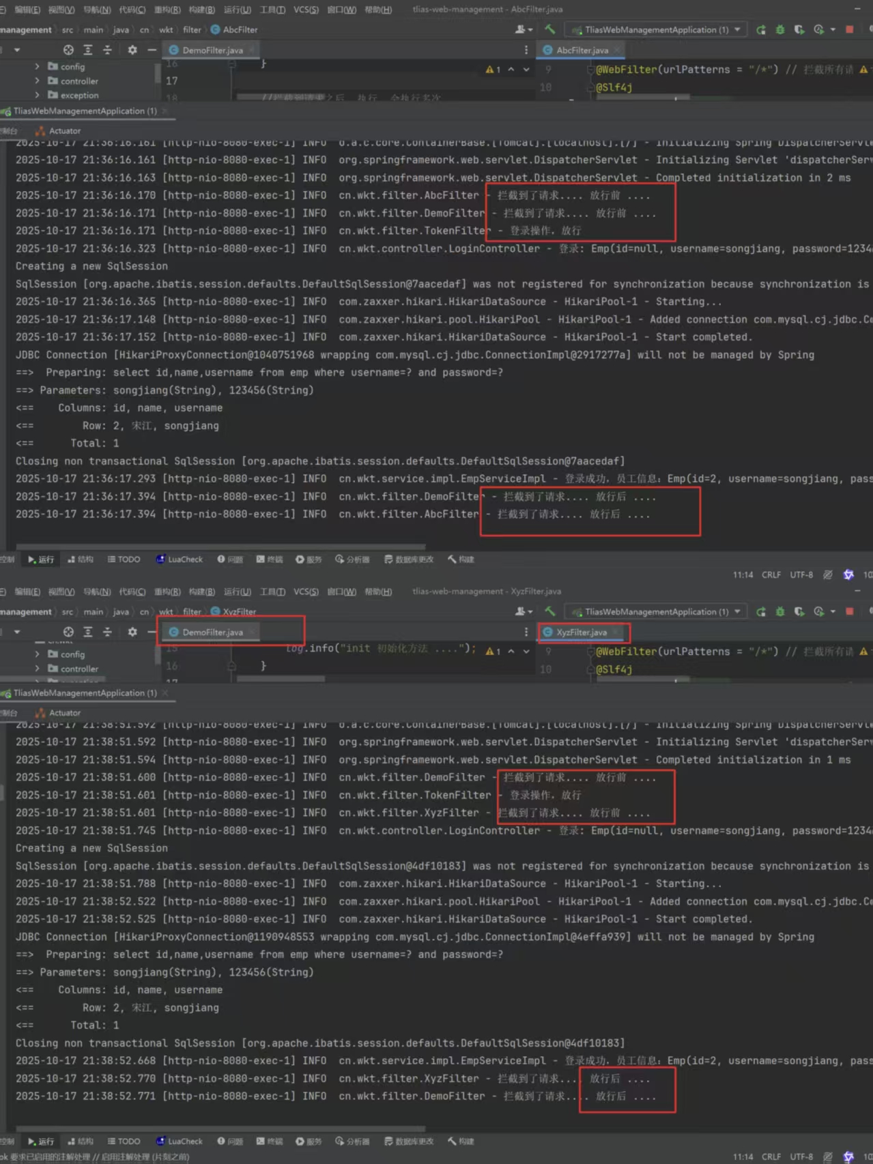This screenshot has height=1164, width=873.
Task: Click the Actuator tab above the XyzFilter log
Action: [x=64, y=713]
